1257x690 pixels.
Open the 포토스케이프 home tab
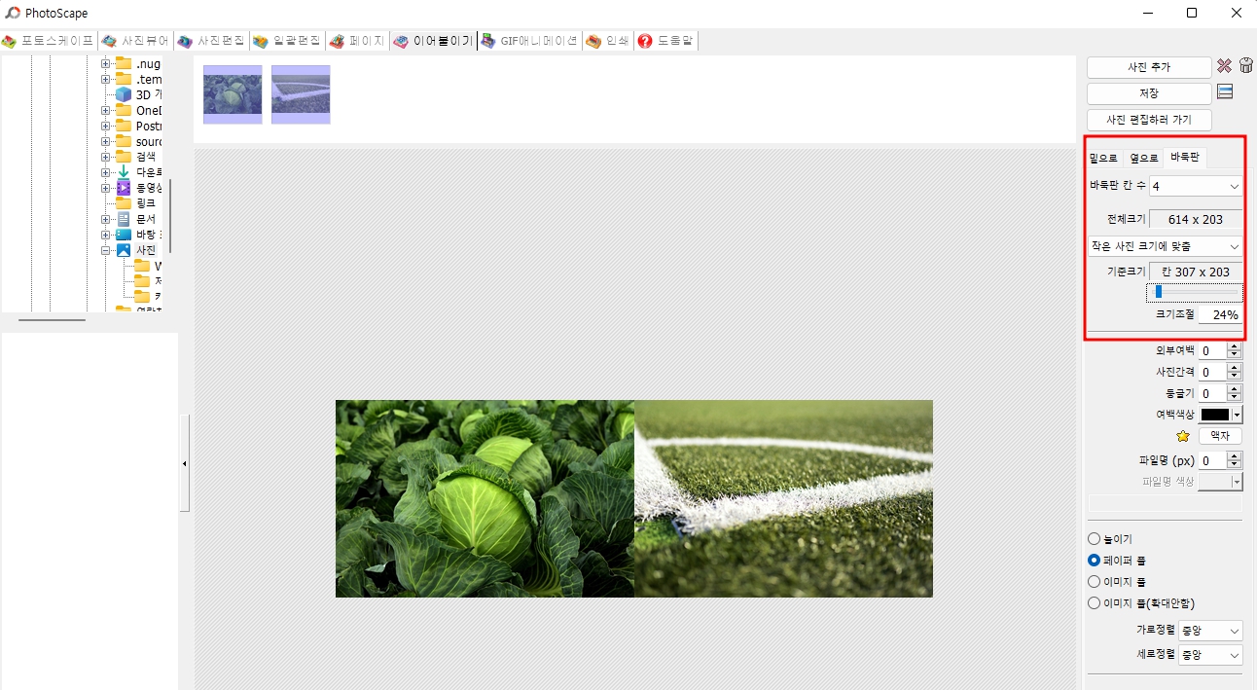click(48, 41)
